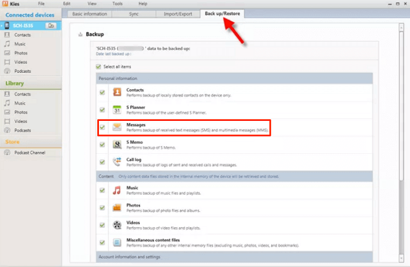Switch to the Sync tab
410x267 pixels.
coord(134,14)
